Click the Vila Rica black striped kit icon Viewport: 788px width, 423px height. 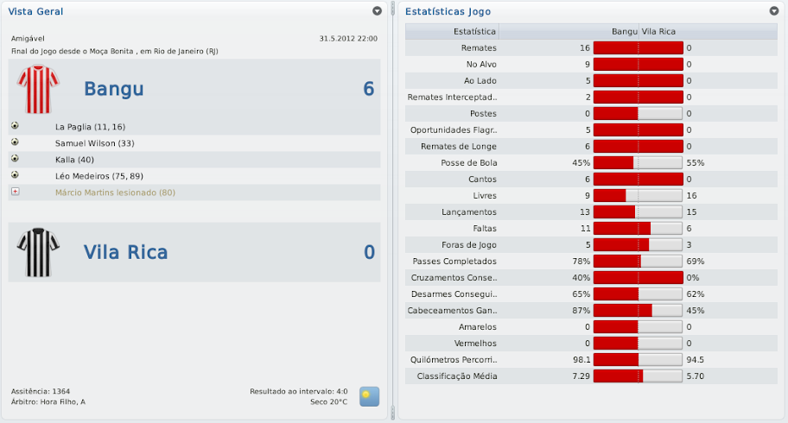pos(37,252)
